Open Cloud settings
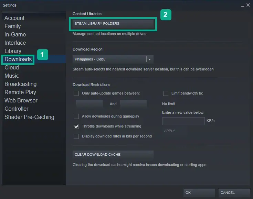 (12, 67)
